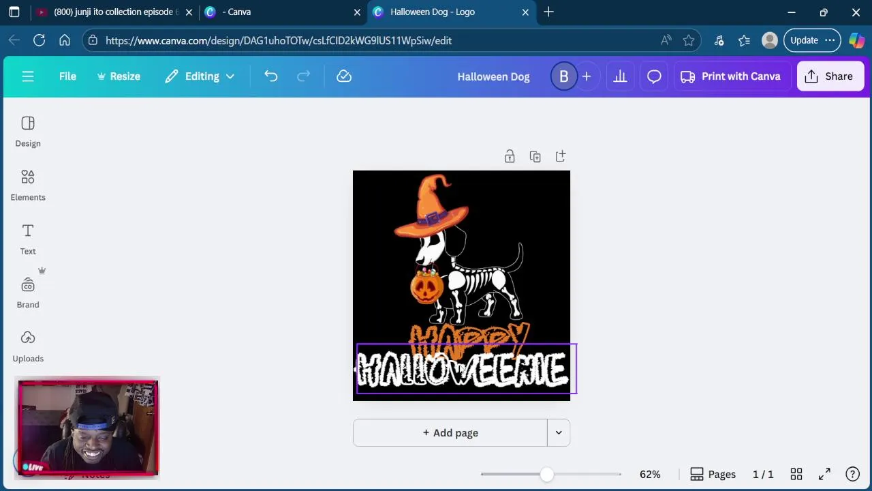Click the Undo arrow
This screenshot has width=872, height=491.
[271, 76]
